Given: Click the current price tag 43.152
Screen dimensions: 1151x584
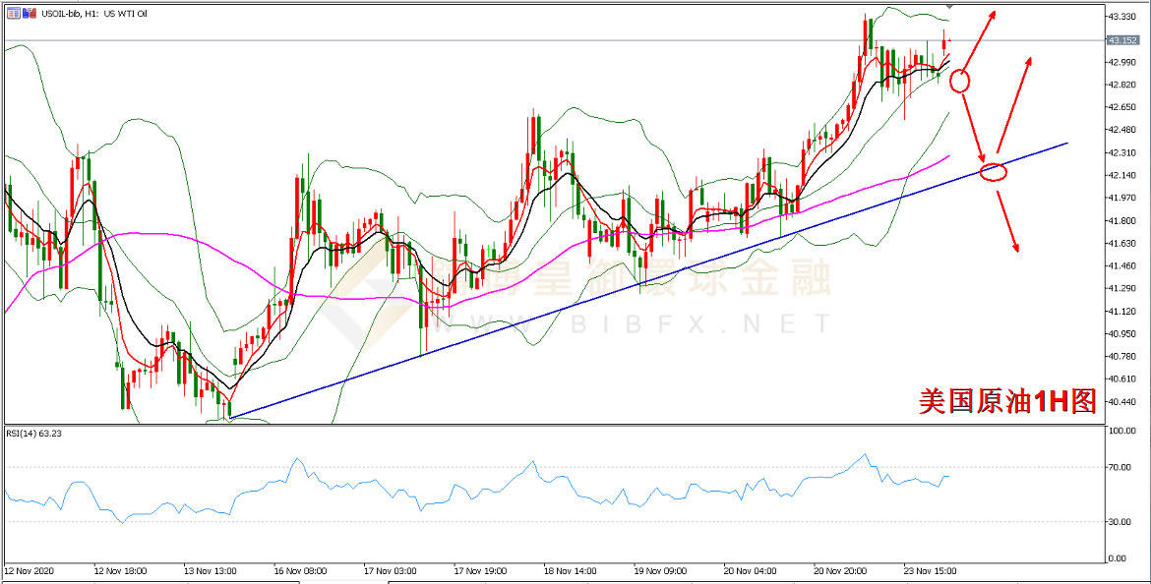Looking at the screenshot, I should pos(1122,40).
